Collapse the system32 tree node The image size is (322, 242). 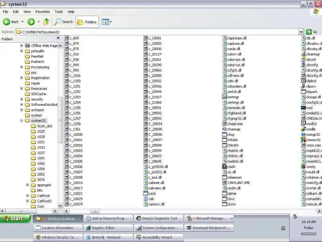point(22,120)
